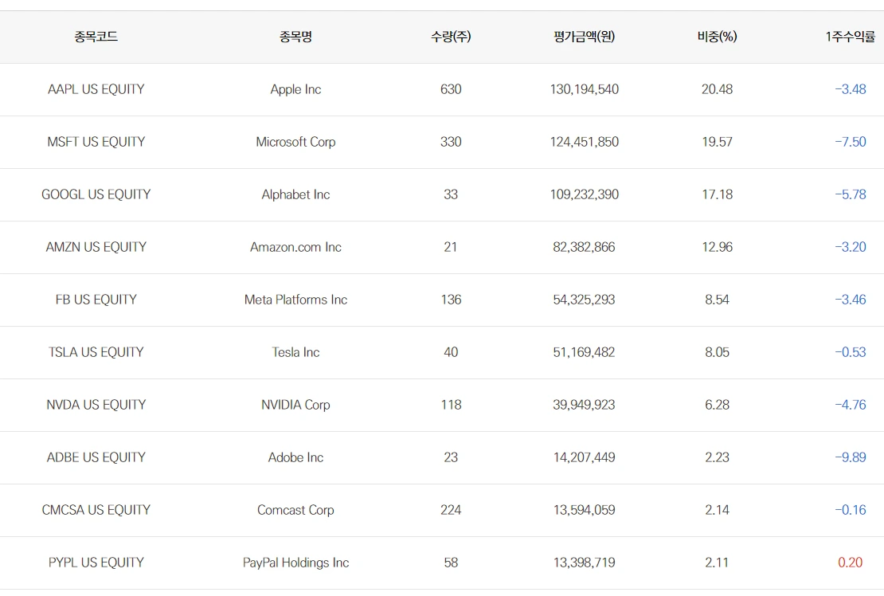Click Adobe's -9.89 weekly return value
Image resolution: width=884 pixels, height=596 pixels.
tap(850, 457)
